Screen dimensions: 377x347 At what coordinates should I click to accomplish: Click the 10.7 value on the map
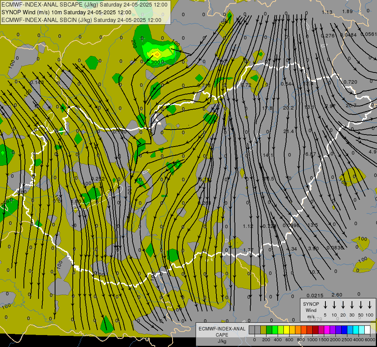click(x=315, y=272)
